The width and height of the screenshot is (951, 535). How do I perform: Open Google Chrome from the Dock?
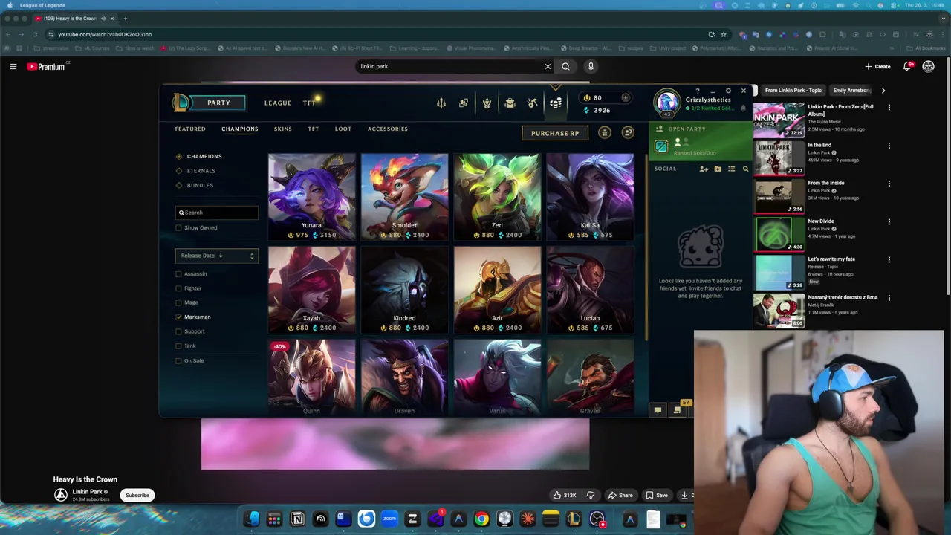click(481, 519)
